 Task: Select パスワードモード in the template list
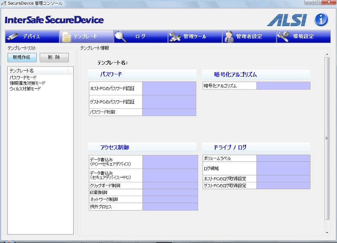(23, 77)
